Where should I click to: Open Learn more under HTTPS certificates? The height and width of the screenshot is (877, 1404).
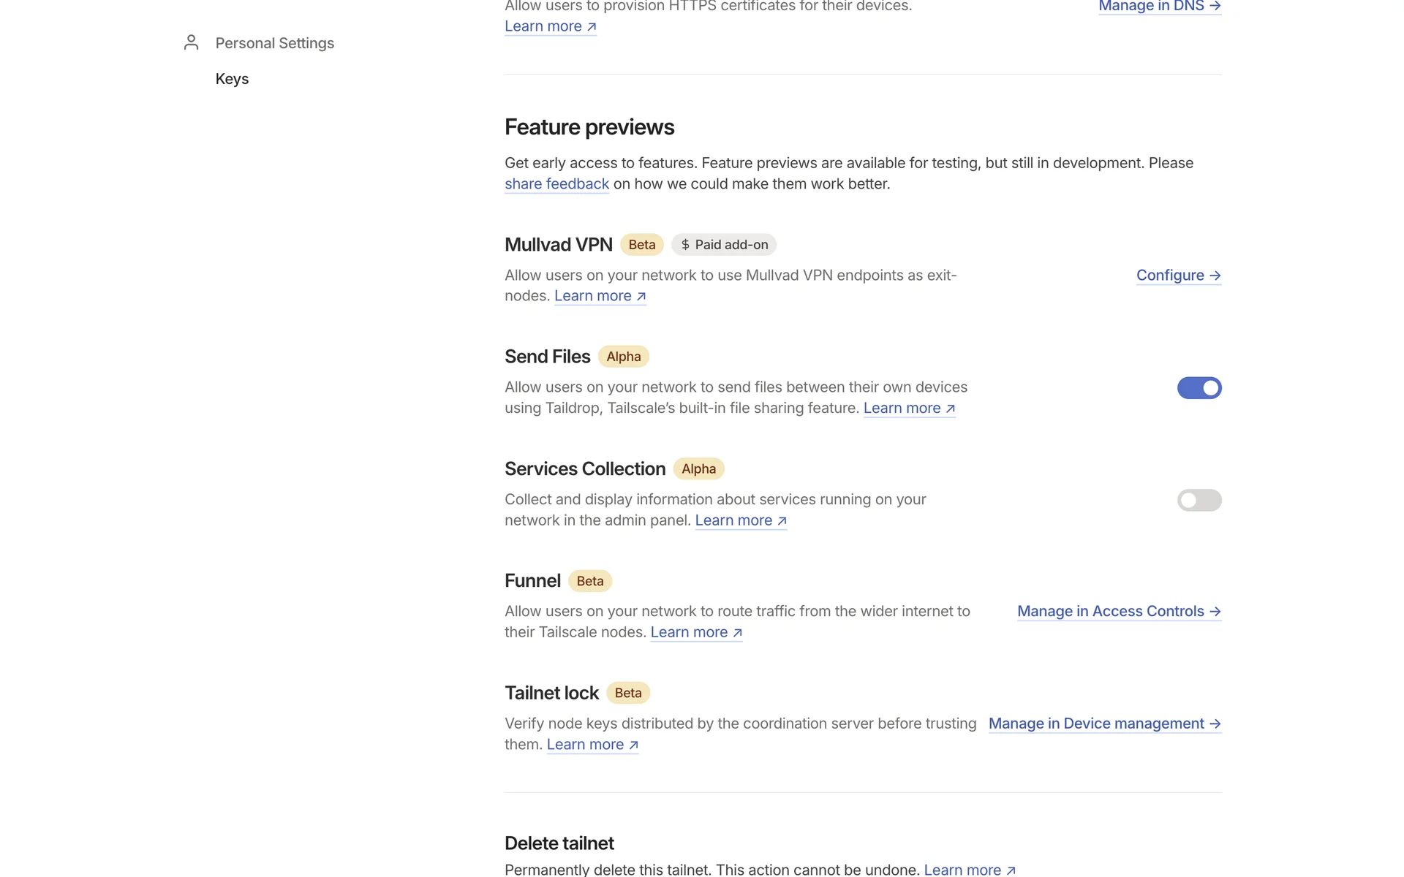550,26
